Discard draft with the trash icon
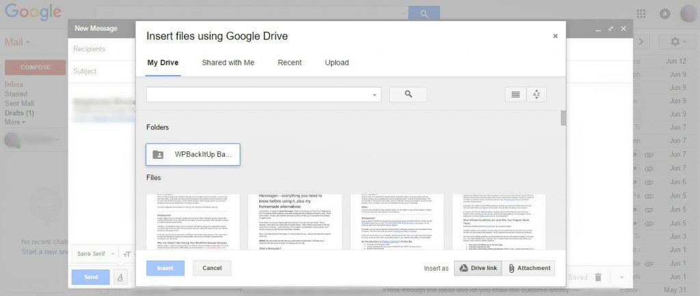The height and width of the screenshot is (296, 700). click(x=597, y=278)
